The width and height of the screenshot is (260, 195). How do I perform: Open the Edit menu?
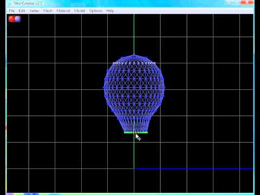(22, 11)
